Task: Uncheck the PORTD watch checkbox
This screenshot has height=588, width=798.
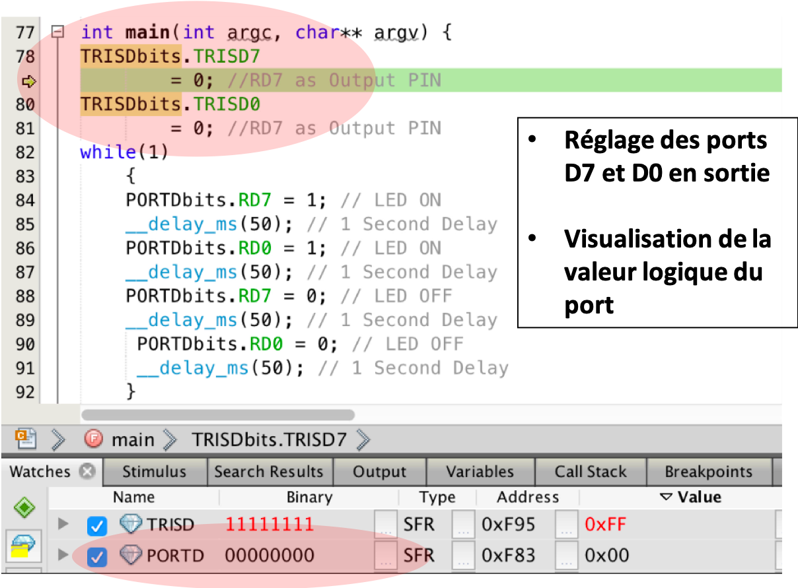Action: click(x=97, y=557)
